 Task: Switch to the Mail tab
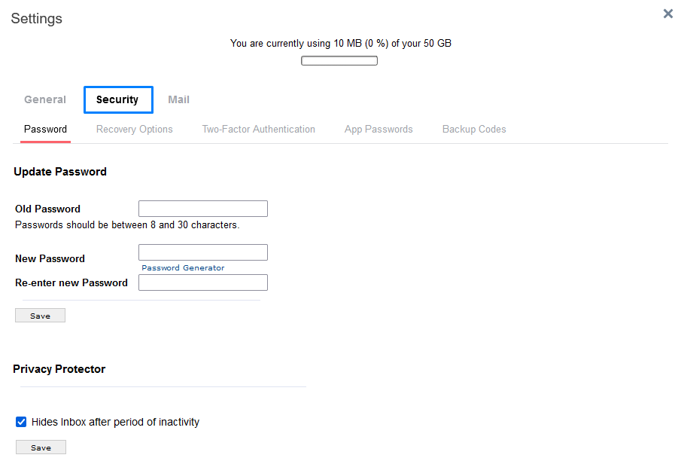(178, 99)
